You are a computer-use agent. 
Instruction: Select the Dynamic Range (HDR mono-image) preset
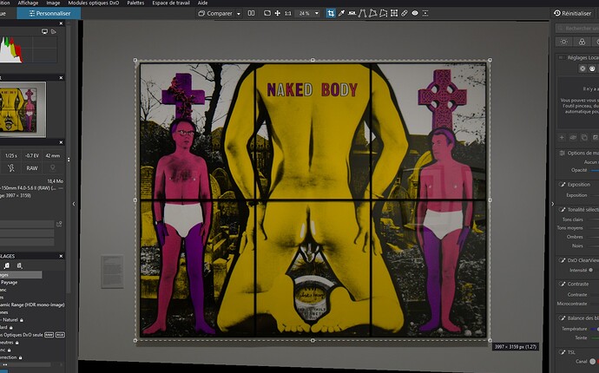point(32,305)
